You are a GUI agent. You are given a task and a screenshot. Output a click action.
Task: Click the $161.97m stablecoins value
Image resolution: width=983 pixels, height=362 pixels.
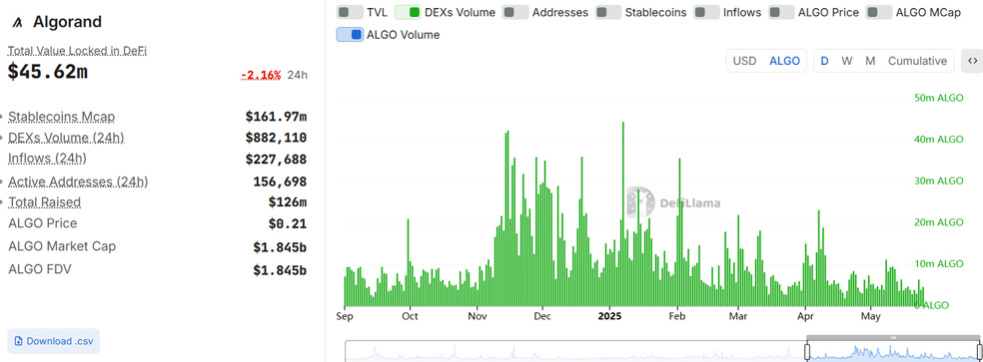[x=276, y=117]
